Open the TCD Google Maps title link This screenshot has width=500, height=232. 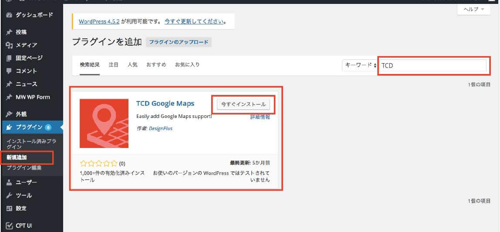point(165,104)
